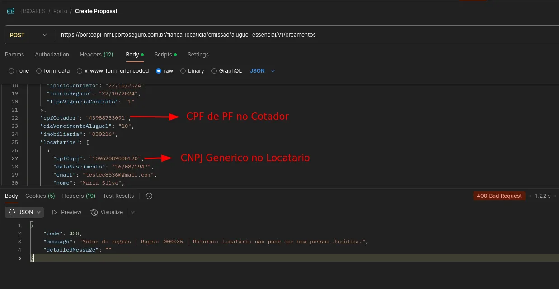The image size is (559, 289).
Task: Select the binary body radio button
Action: click(x=183, y=71)
